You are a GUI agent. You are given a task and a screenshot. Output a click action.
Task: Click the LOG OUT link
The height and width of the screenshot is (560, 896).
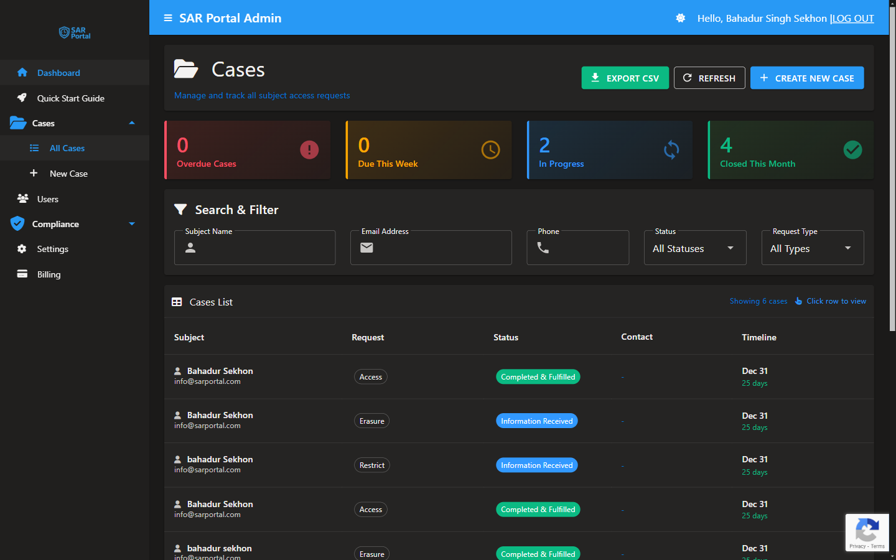(x=853, y=18)
